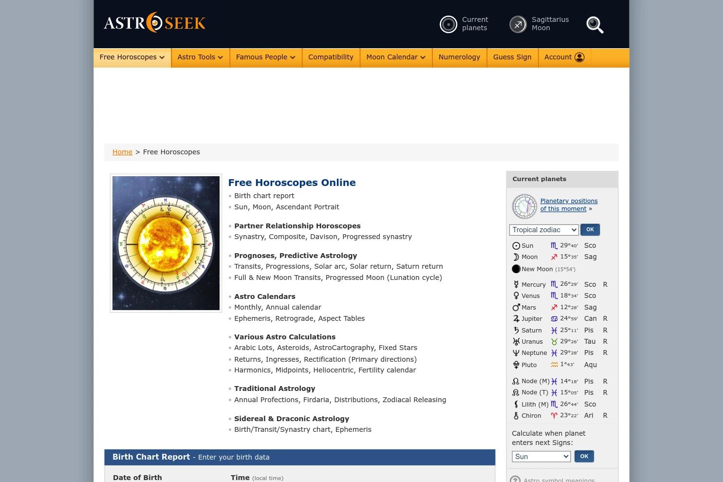
Task: Open Planetary positions of this moment link
Action: coord(569,205)
